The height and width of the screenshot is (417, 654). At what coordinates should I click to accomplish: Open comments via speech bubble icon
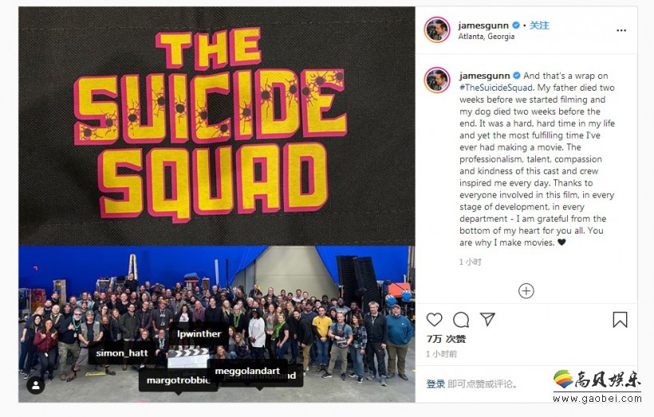click(x=461, y=320)
